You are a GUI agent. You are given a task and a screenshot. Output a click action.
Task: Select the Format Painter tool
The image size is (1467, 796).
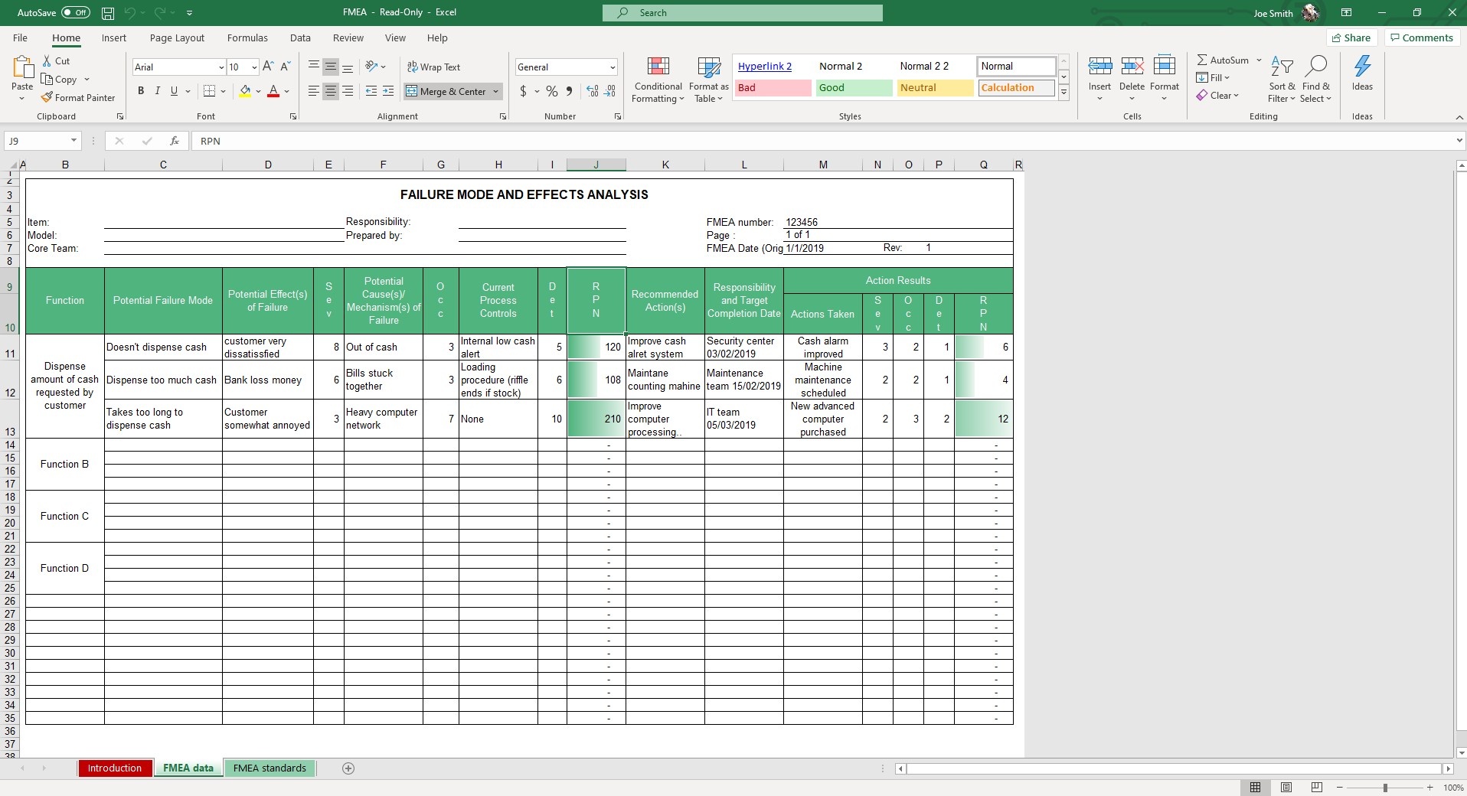coord(78,97)
